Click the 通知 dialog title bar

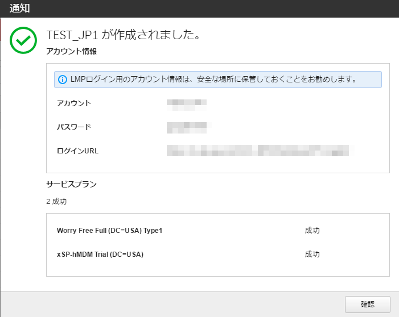point(199,9)
